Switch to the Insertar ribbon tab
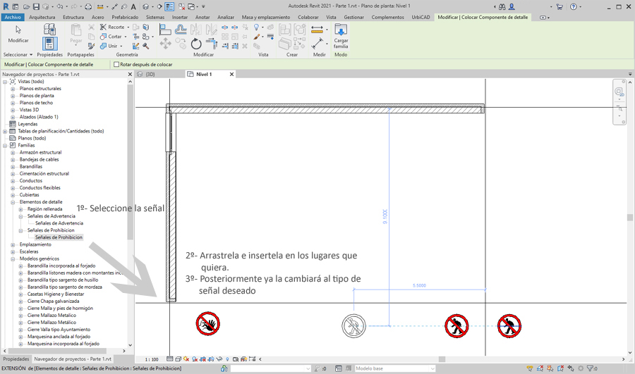This screenshot has width=635, height=374. coord(180,17)
